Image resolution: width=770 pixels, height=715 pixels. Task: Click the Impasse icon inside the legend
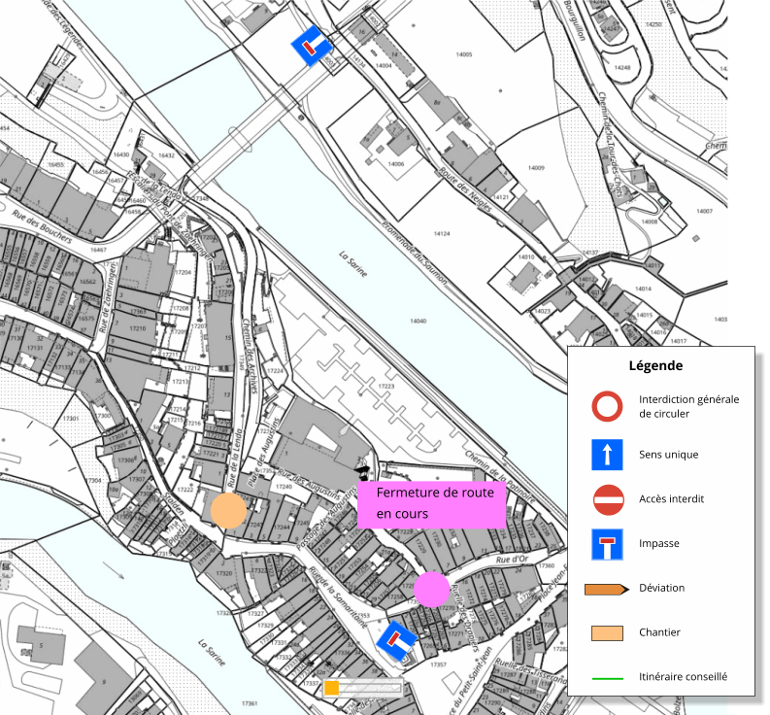[607, 544]
